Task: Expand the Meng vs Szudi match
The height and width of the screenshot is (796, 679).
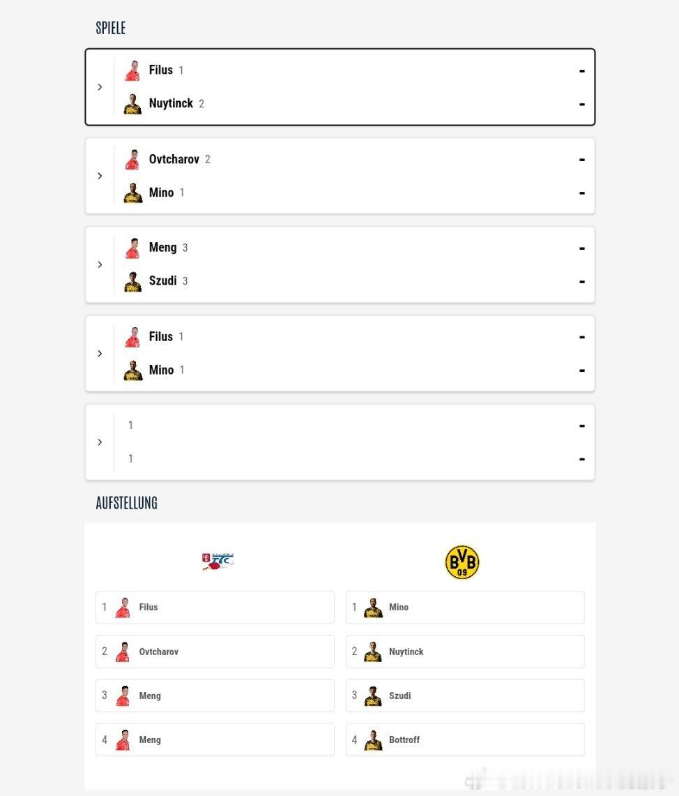Action: [100, 264]
